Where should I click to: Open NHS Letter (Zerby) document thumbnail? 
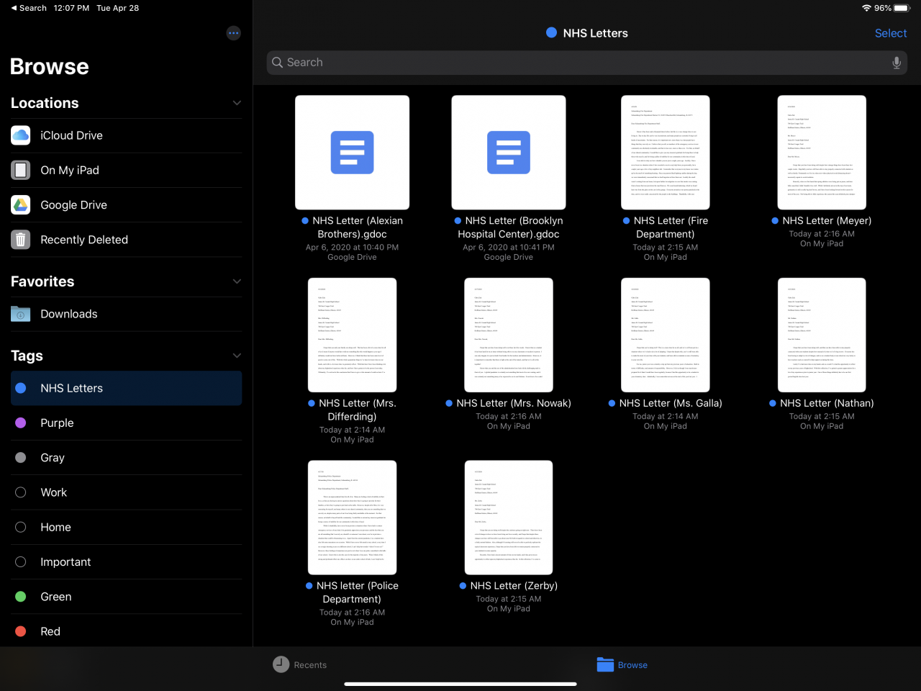point(509,518)
